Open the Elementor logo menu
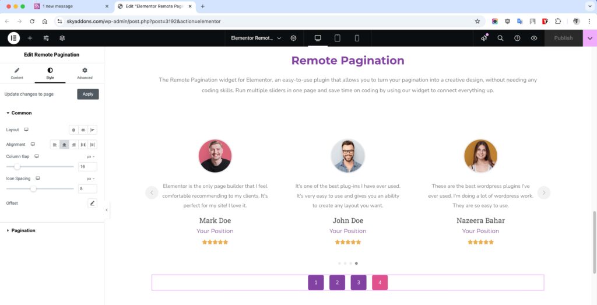 point(13,38)
